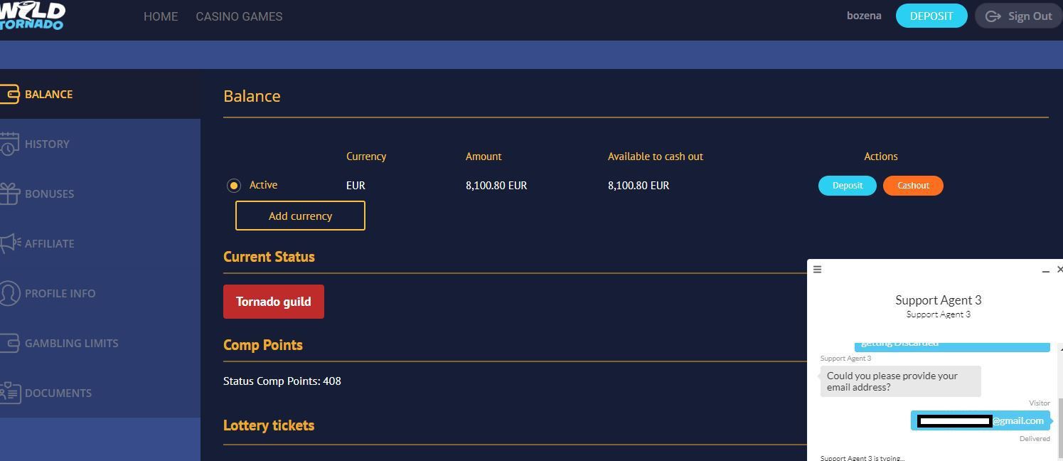Click the Support Agent 3 chat title
Image resolution: width=1063 pixels, height=461 pixels.
[x=939, y=300]
